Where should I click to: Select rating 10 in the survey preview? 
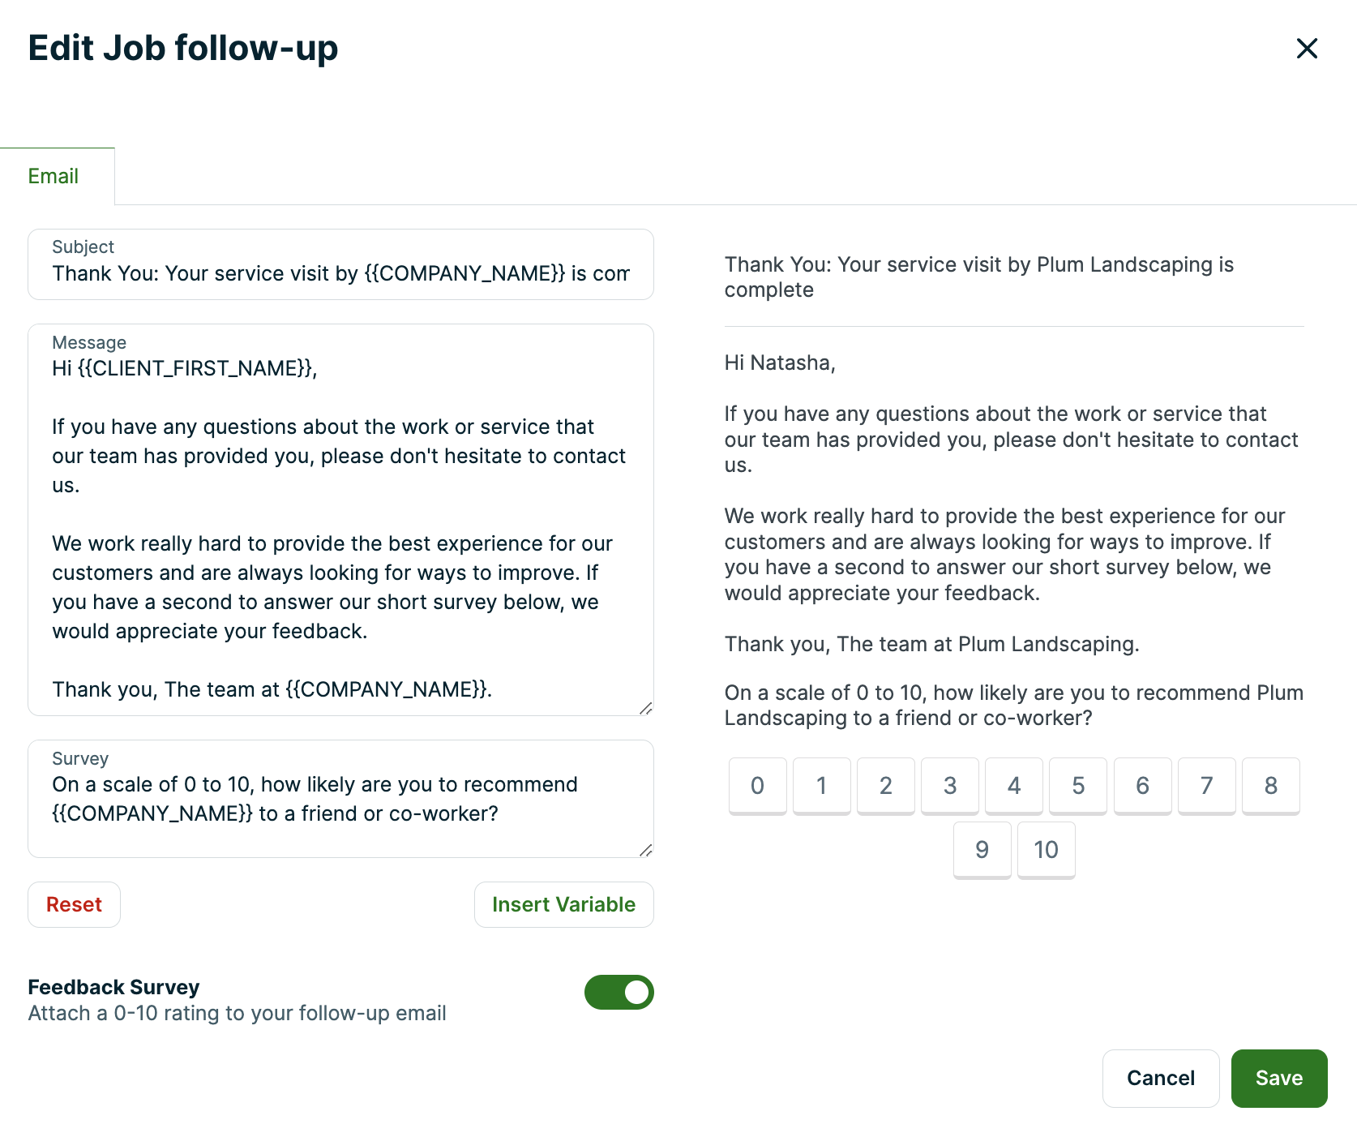click(1046, 850)
